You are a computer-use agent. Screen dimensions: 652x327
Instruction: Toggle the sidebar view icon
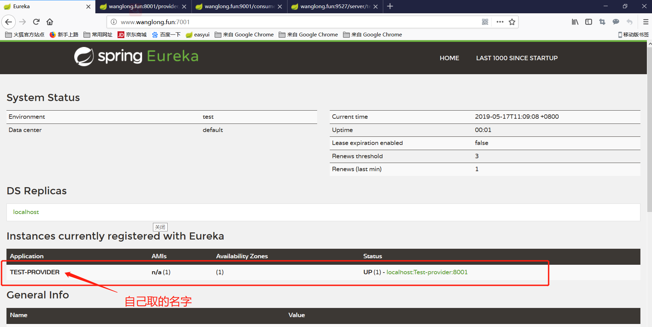(589, 22)
